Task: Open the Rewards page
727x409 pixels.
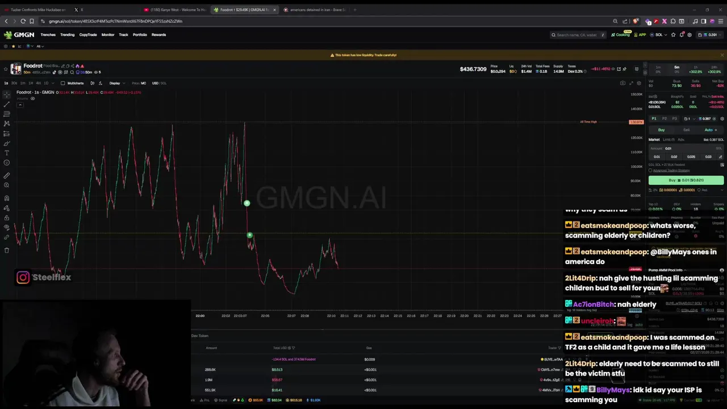Action: 158,35
